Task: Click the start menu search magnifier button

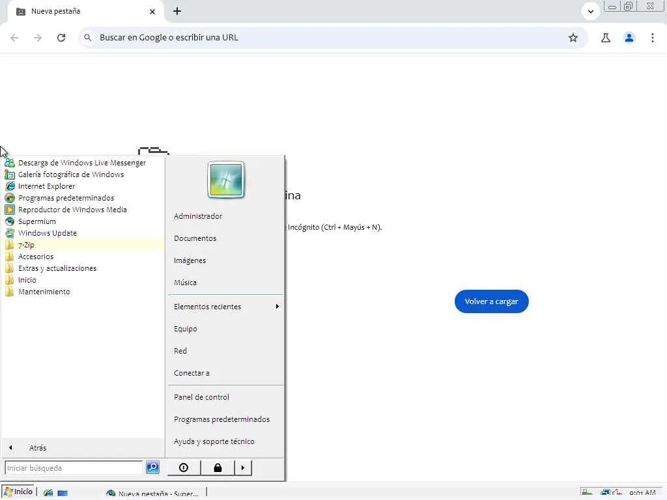Action: point(152,467)
